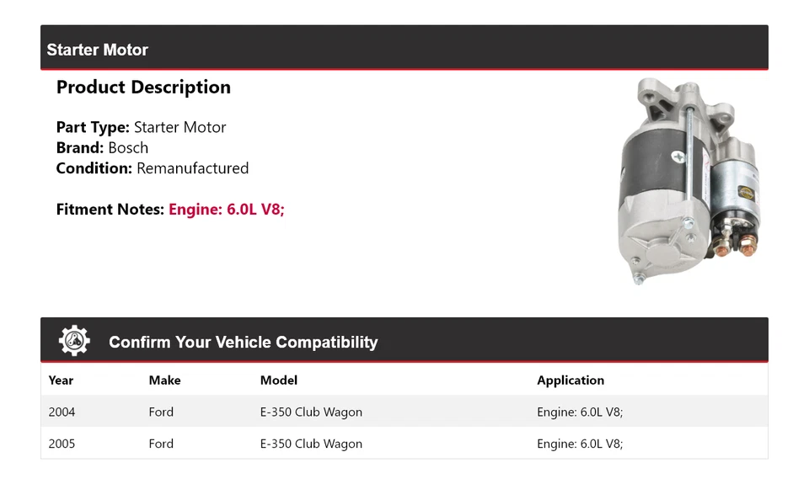Click the Confirm Your Vehicle Compatibility heading
The height and width of the screenshot is (484, 809).
coord(243,343)
